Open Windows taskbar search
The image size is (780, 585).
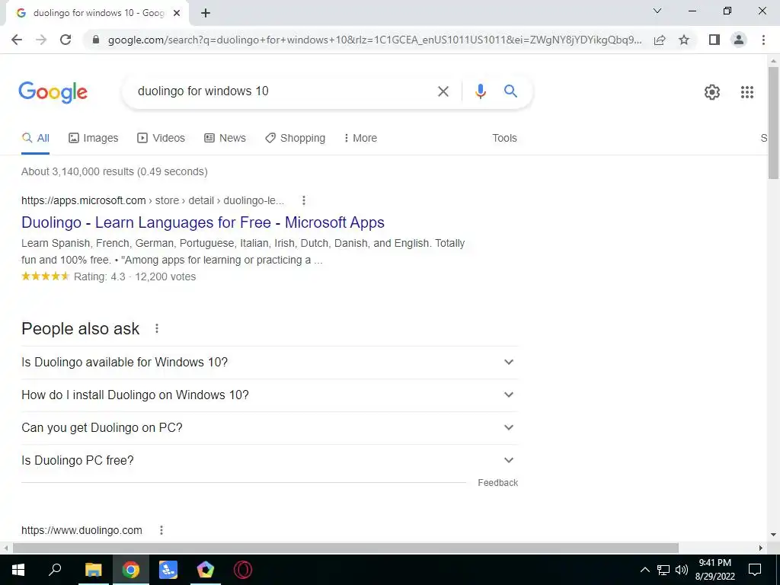click(56, 570)
